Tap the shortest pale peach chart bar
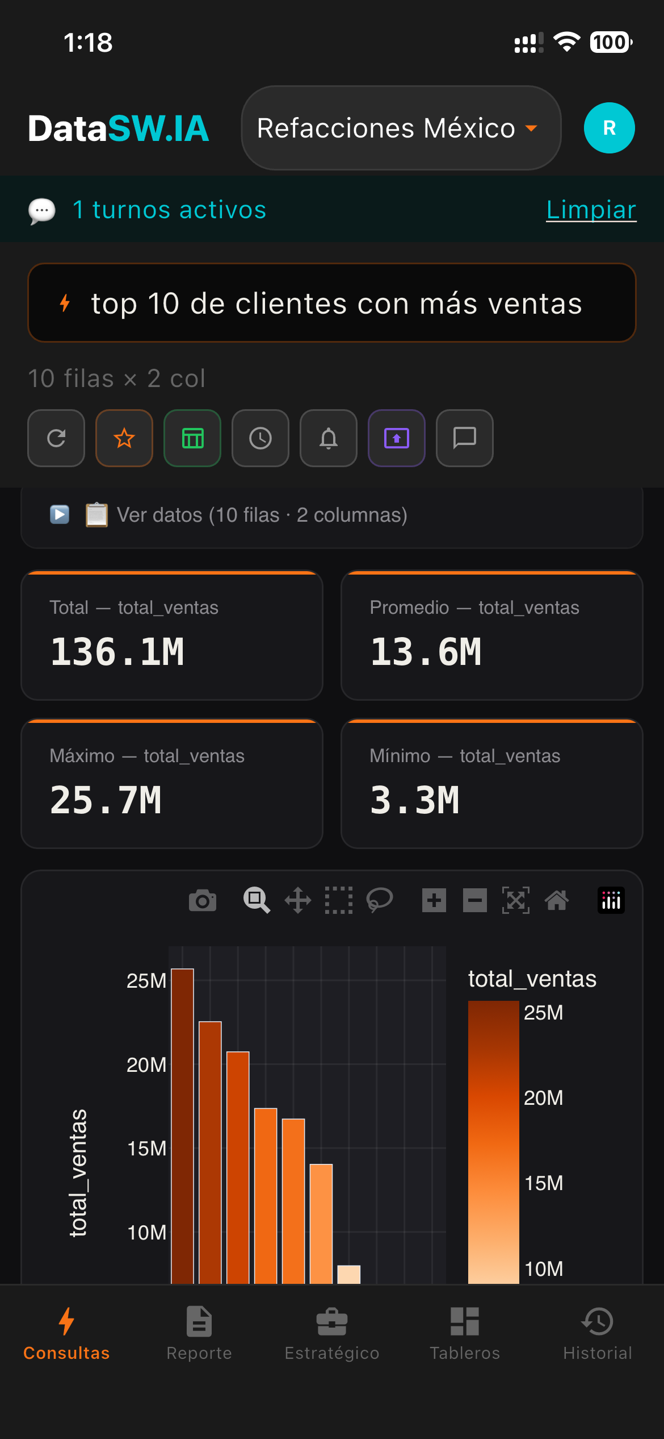This screenshot has width=664, height=1439. coord(349,1274)
